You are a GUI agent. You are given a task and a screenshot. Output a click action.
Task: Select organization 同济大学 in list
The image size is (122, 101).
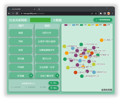[x=47, y=33]
